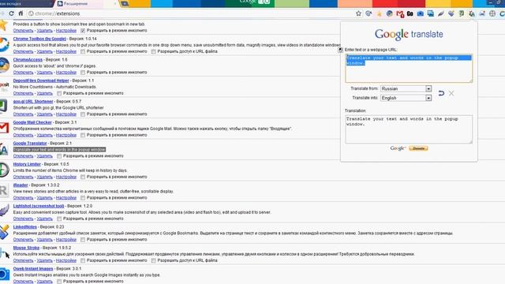Viewport: 505px width, 284px height.
Task: Click the Mouse Stroke cursor list icon
Action: (5, 253)
